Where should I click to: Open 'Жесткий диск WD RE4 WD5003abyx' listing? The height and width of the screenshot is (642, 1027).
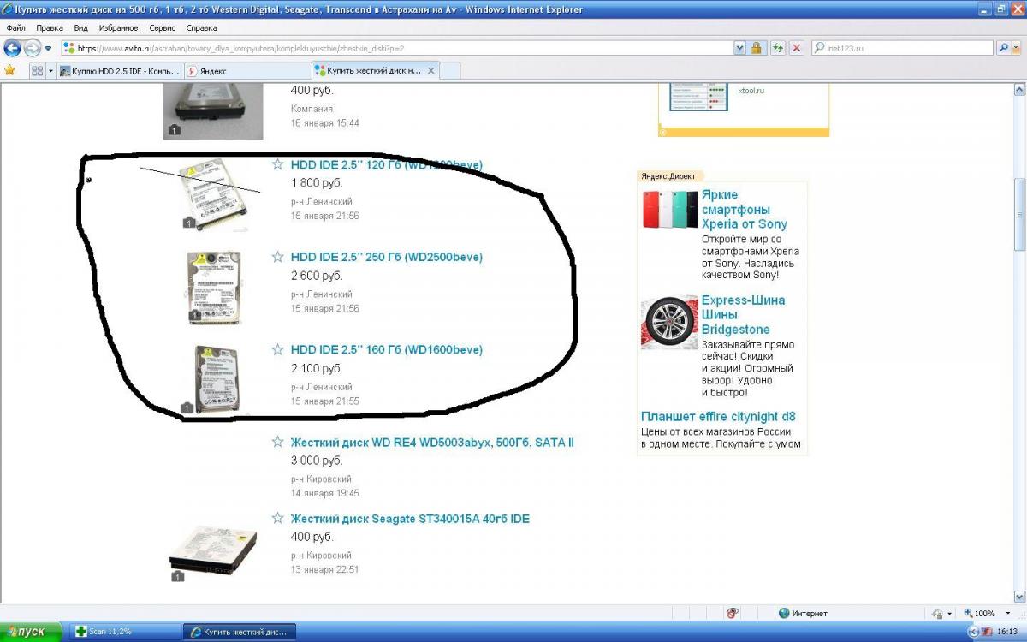(432, 443)
